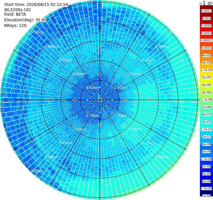The image size is (213, 200).
Task: Click the lower-left 5.00km range label
Action: 37,171
